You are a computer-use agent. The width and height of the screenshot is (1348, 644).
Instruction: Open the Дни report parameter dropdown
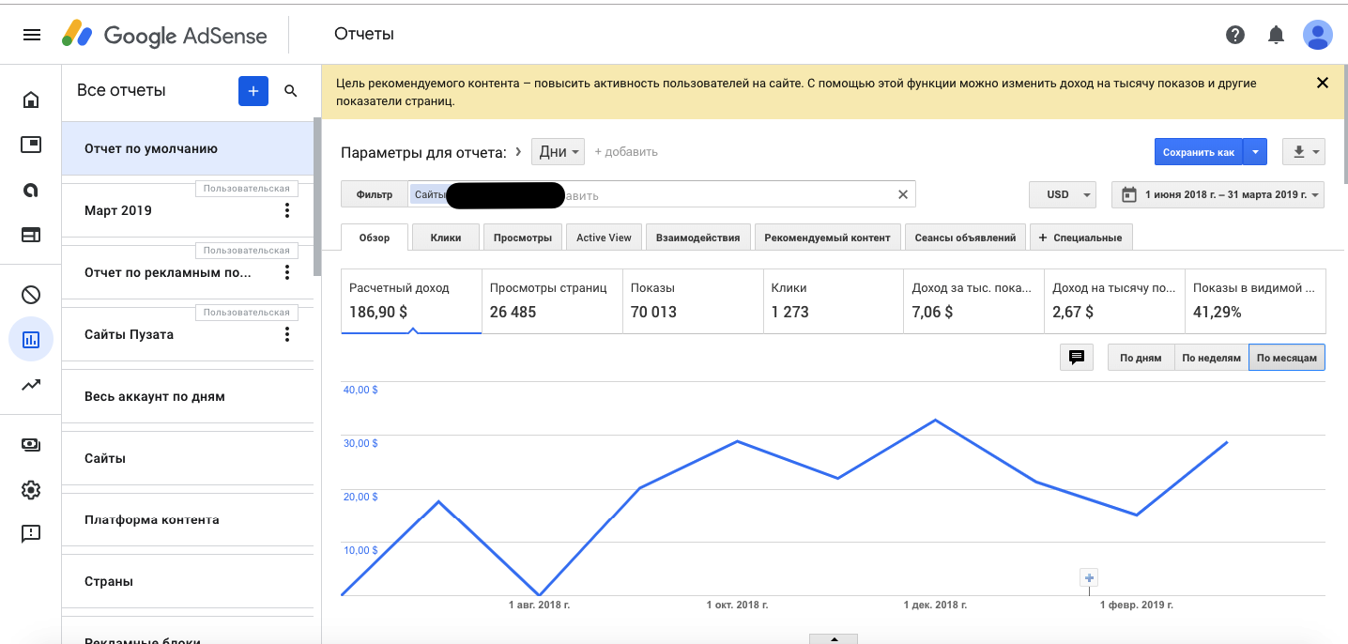(x=558, y=151)
